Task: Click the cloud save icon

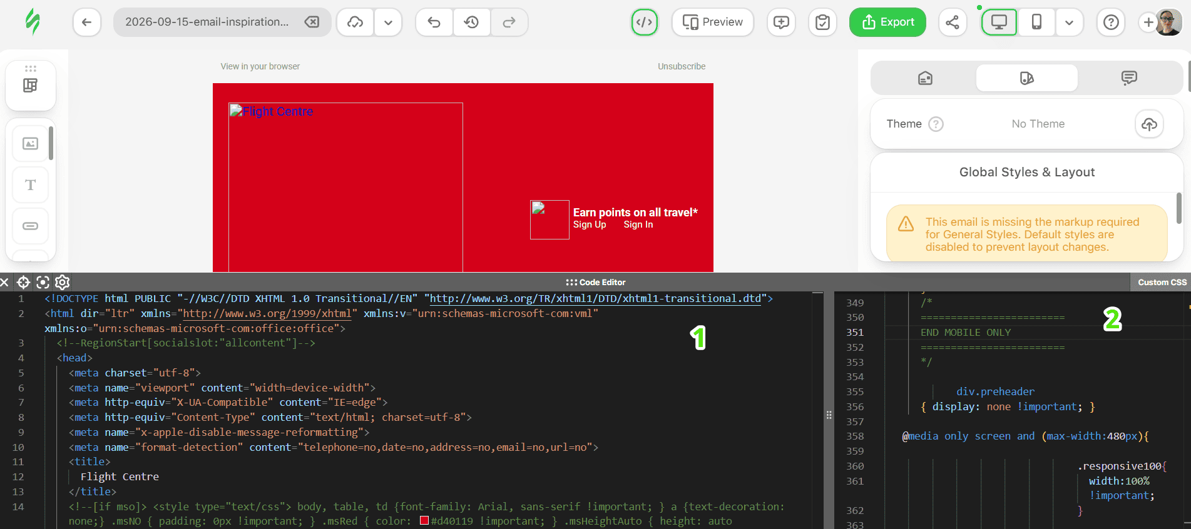Action: (355, 23)
